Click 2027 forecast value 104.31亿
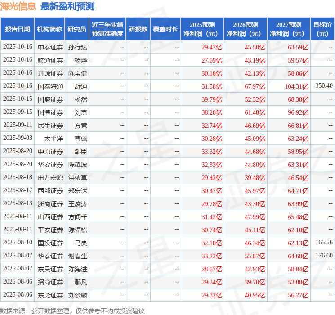Image resolution: width=335 pixels, height=315 pixels. click(x=296, y=86)
